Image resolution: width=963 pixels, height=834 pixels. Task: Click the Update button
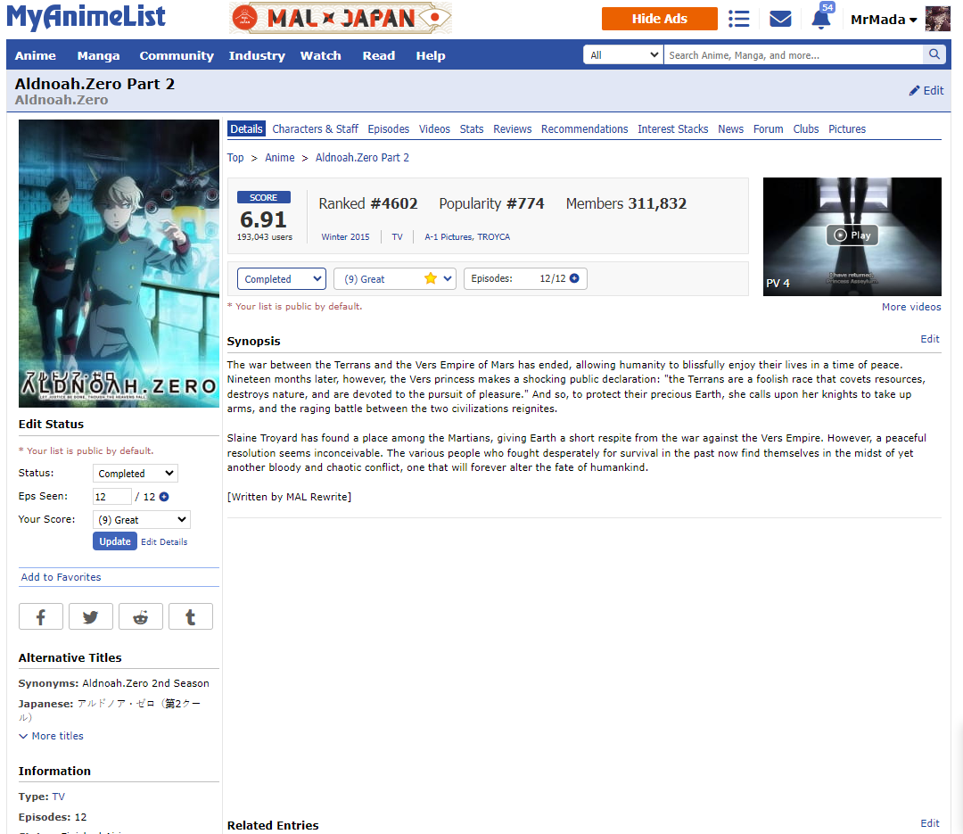[115, 541]
